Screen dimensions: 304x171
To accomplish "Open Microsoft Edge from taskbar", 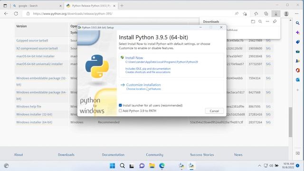I will (161, 166).
